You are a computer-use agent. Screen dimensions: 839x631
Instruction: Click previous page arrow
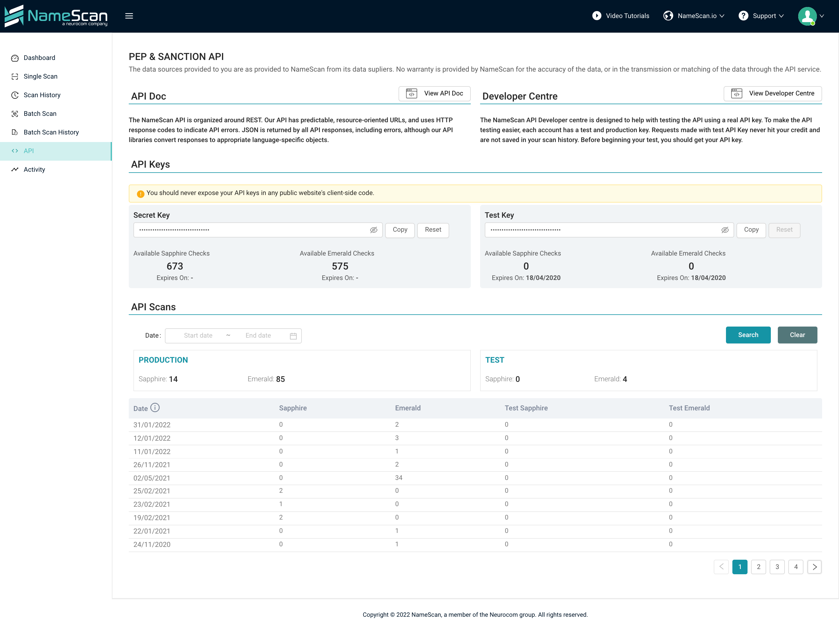721,567
